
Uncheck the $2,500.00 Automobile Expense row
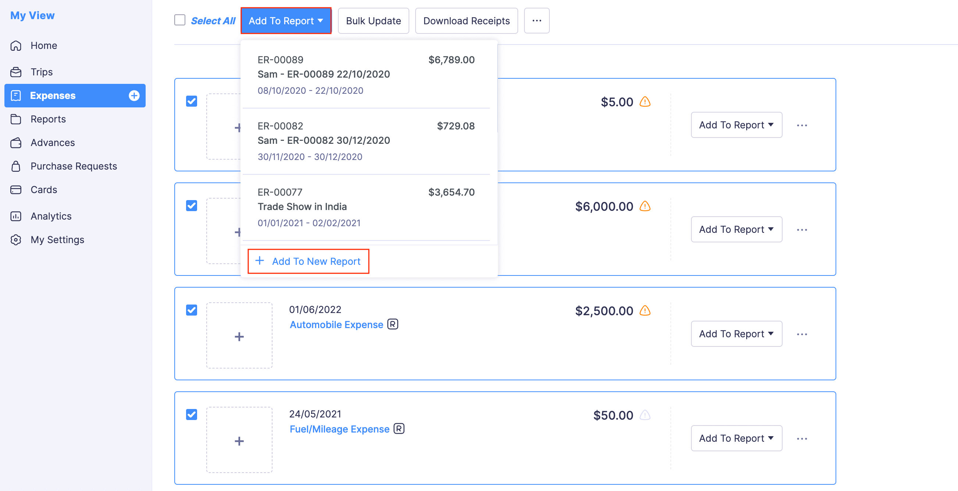pos(192,310)
